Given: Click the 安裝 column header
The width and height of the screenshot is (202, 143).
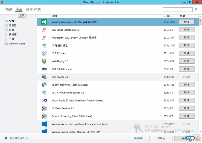Looking at the screenshot, I should point(189,16).
